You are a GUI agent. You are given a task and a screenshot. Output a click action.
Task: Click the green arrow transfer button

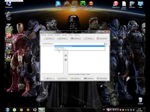66,60
